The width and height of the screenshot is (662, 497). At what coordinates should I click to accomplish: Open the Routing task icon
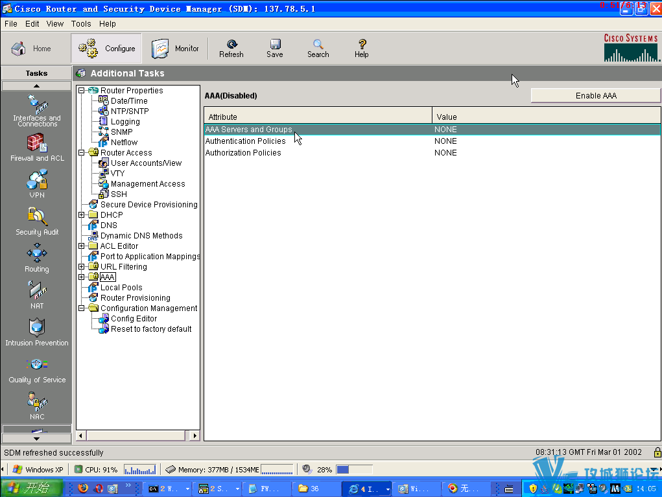point(37,258)
